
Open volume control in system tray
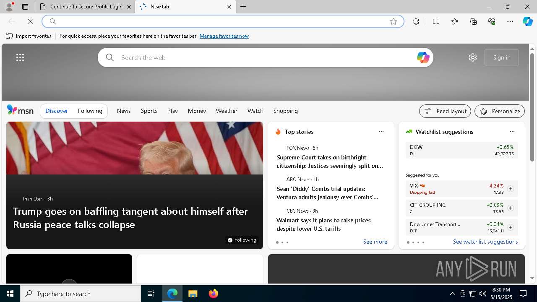(x=483, y=294)
